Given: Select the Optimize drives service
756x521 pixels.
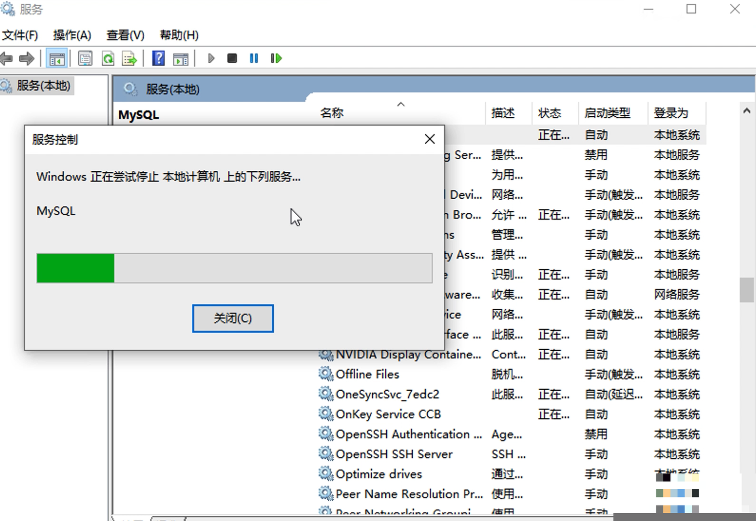Looking at the screenshot, I should (379, 474).
